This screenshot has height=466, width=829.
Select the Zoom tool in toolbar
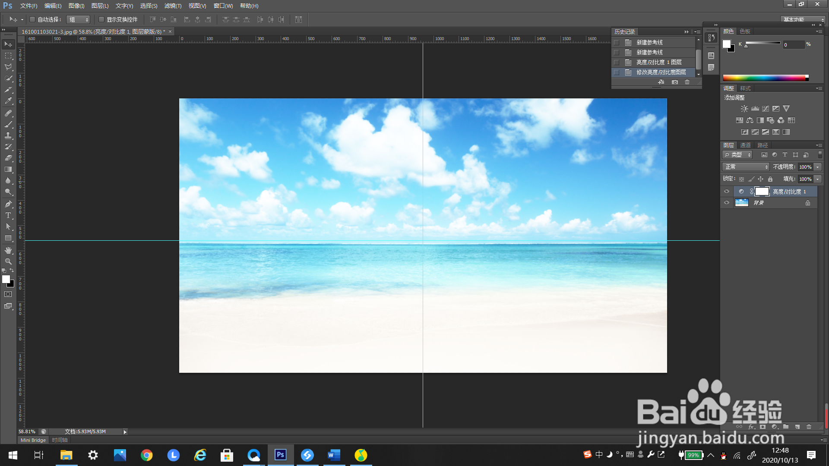point(8,261)
